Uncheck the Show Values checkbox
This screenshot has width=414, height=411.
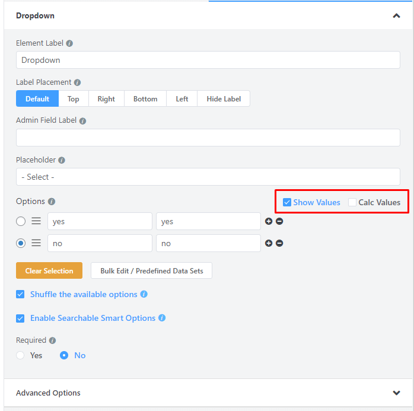(287, 202)
